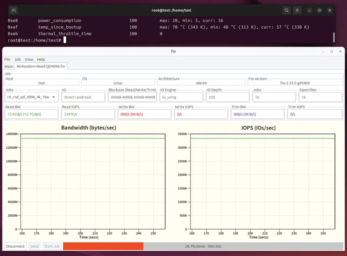This screenshot has height=256, width=347.
Task: Open the File menu in fio
Action: 7,59
